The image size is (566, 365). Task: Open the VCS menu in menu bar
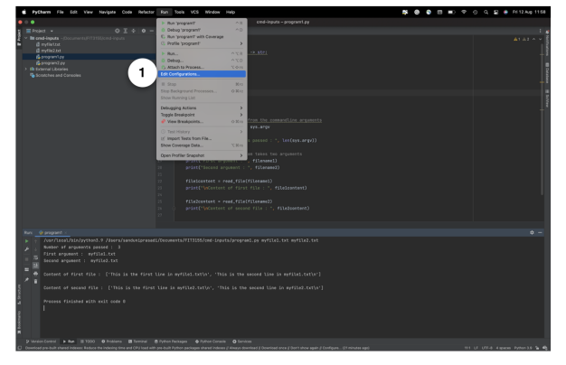pyautogui.click(x=194, y=12)
